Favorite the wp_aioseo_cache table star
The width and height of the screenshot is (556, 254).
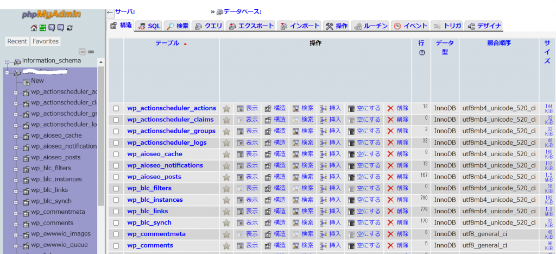(226, 154)
